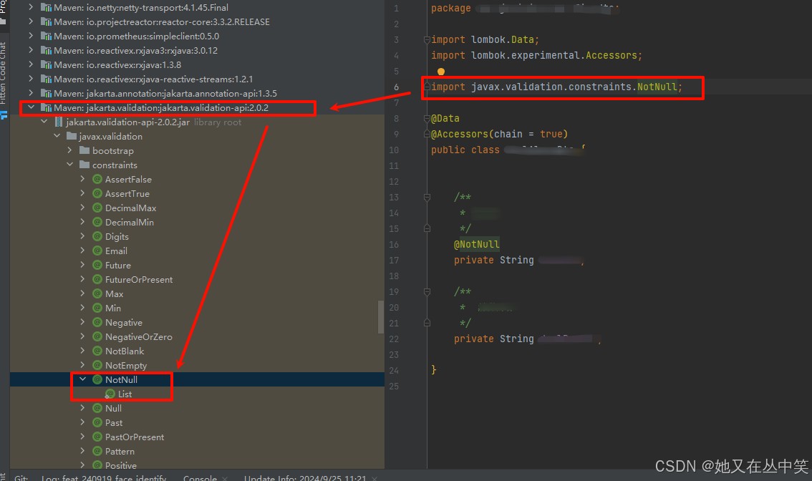Select the Digits annotation icon

97,237
